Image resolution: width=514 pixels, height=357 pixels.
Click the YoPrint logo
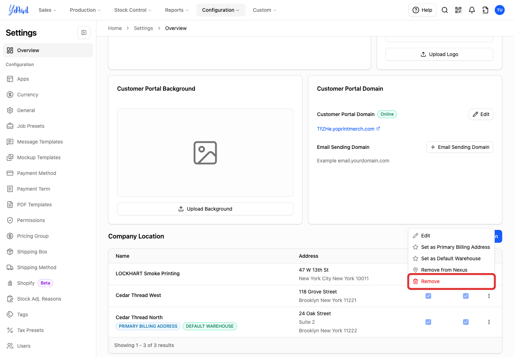point(19,10)
